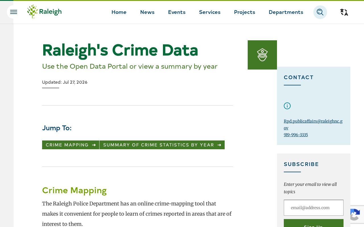Click the 'Updated: Jul 27, 2026' text

[65, 82]
